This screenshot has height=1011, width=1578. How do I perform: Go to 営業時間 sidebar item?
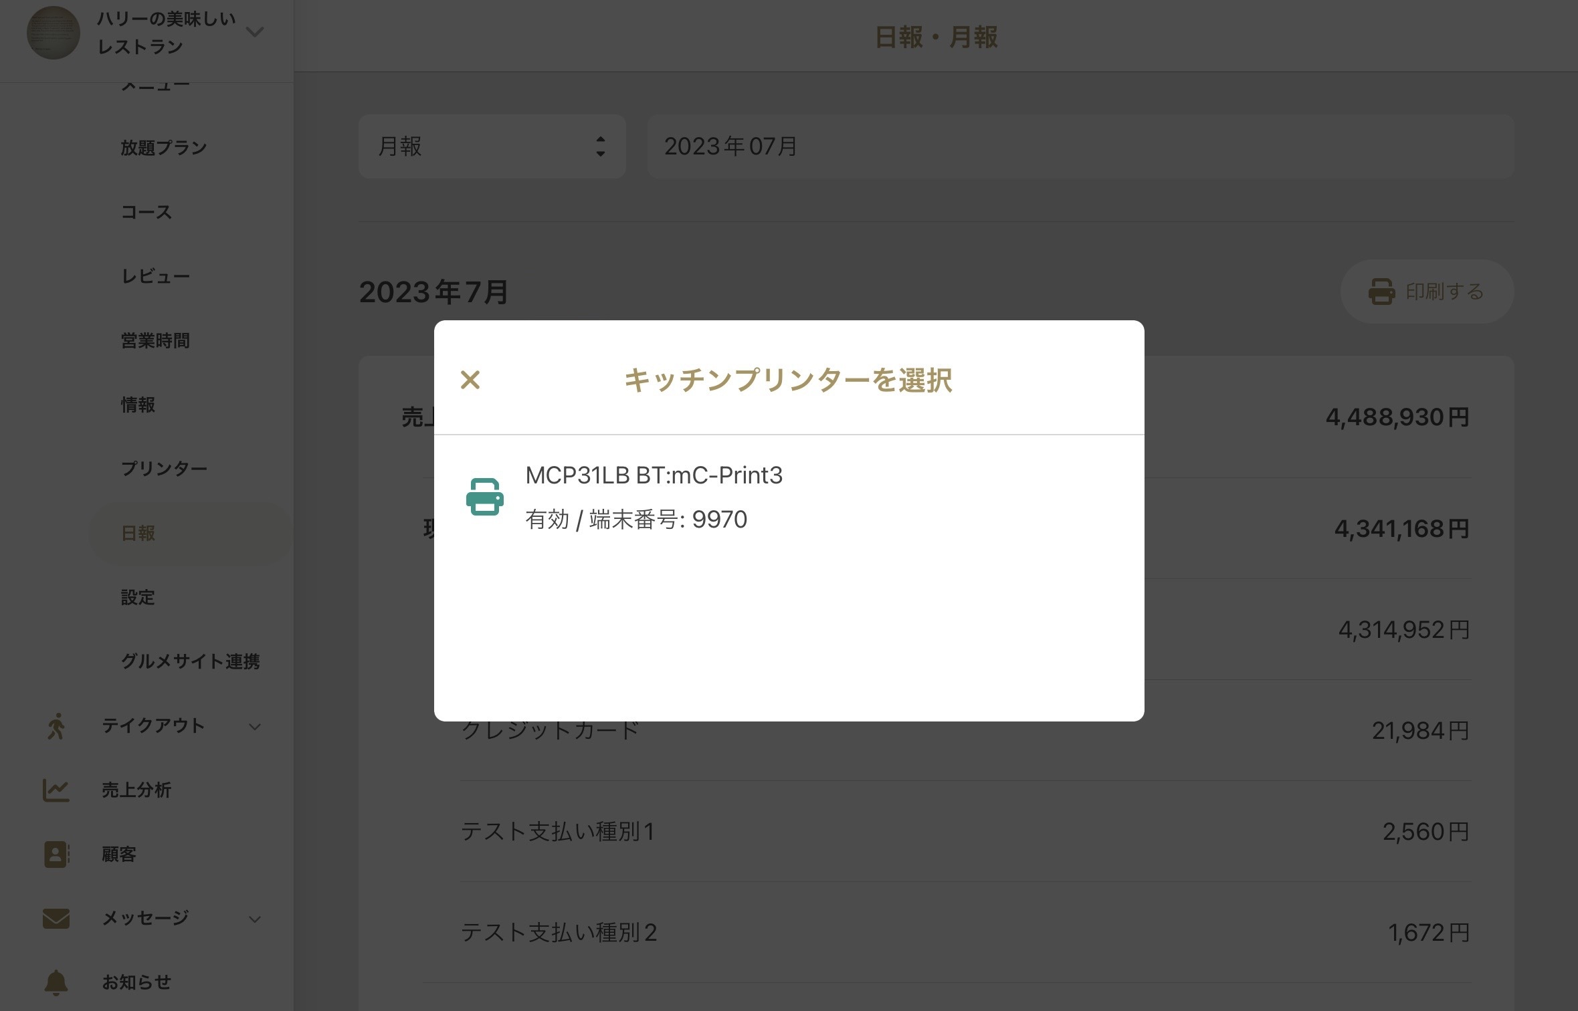tap(155, 340)
